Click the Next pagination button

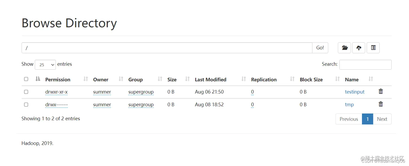[x=382, y=119]
